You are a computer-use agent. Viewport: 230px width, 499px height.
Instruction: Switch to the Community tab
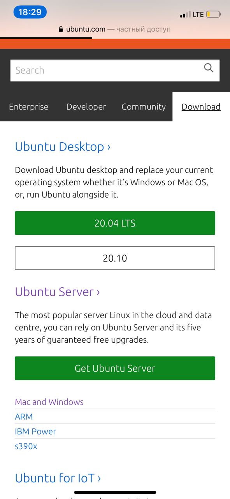click(x=144, y=107)
